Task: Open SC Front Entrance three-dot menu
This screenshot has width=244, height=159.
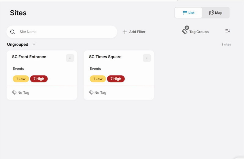Action: [70, 58]
